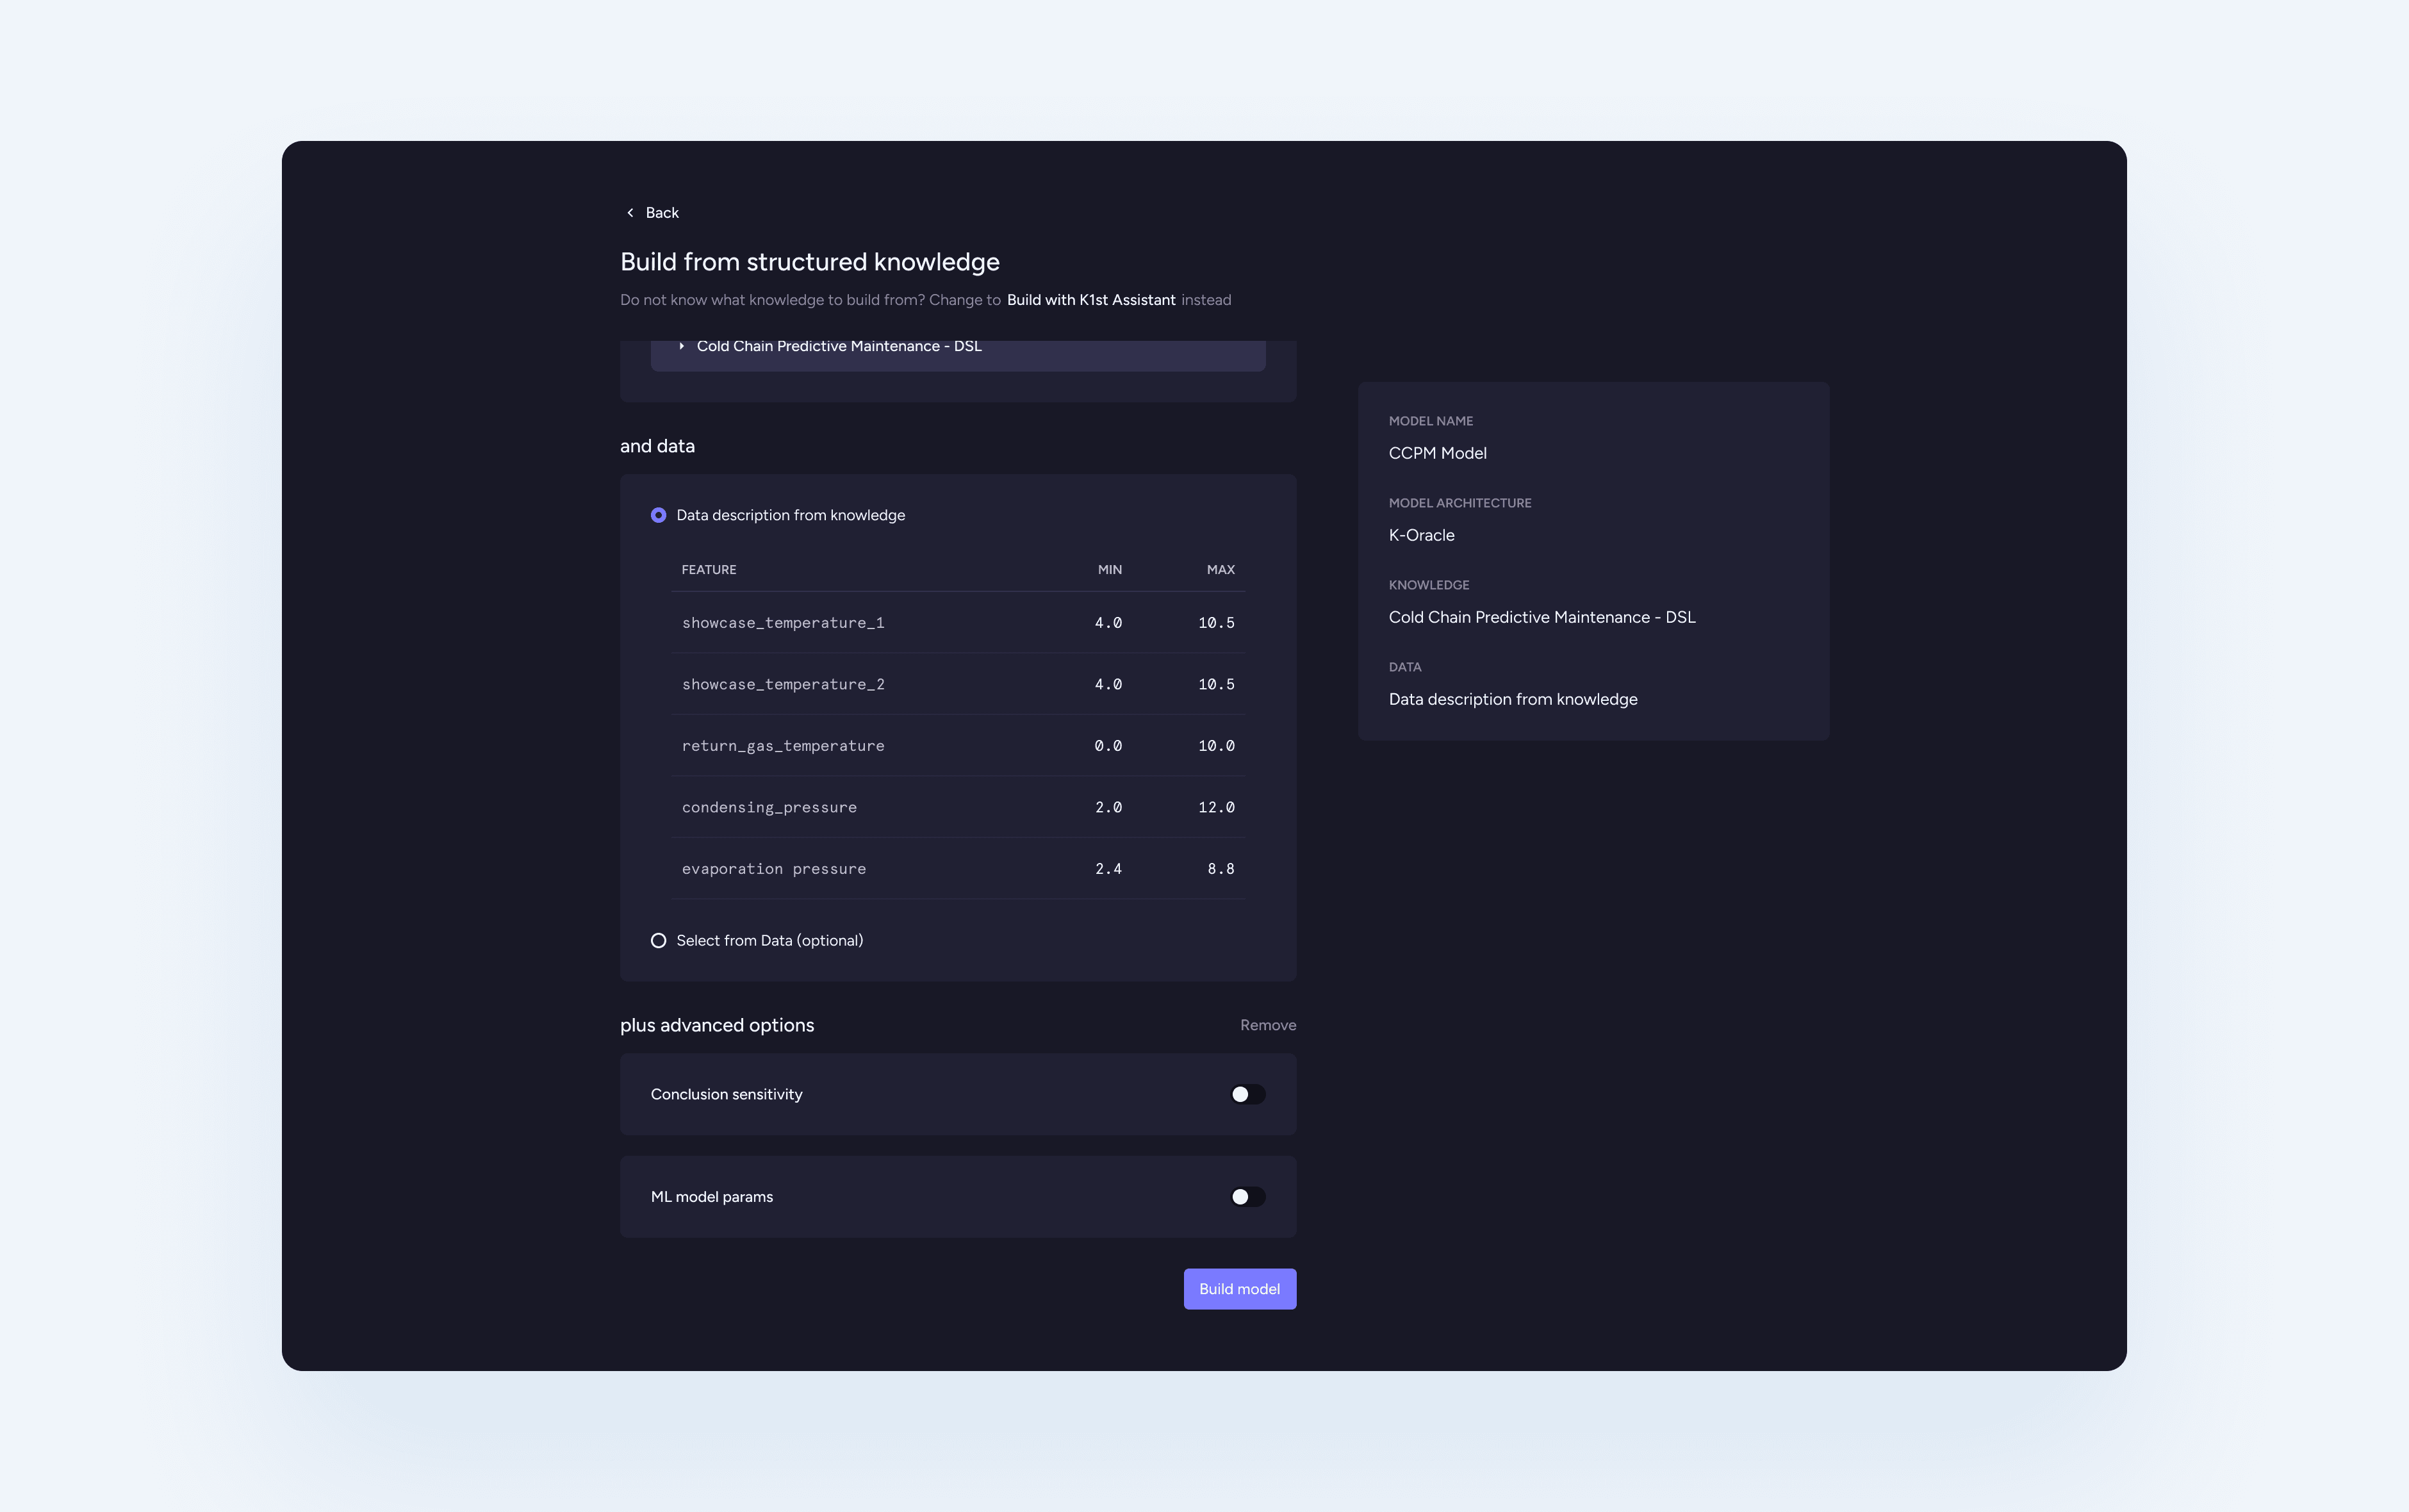This screenshot has width=2409, height=1512.
Task: Click the showcase_temperature_1 feature name
Action: point(783,623)
